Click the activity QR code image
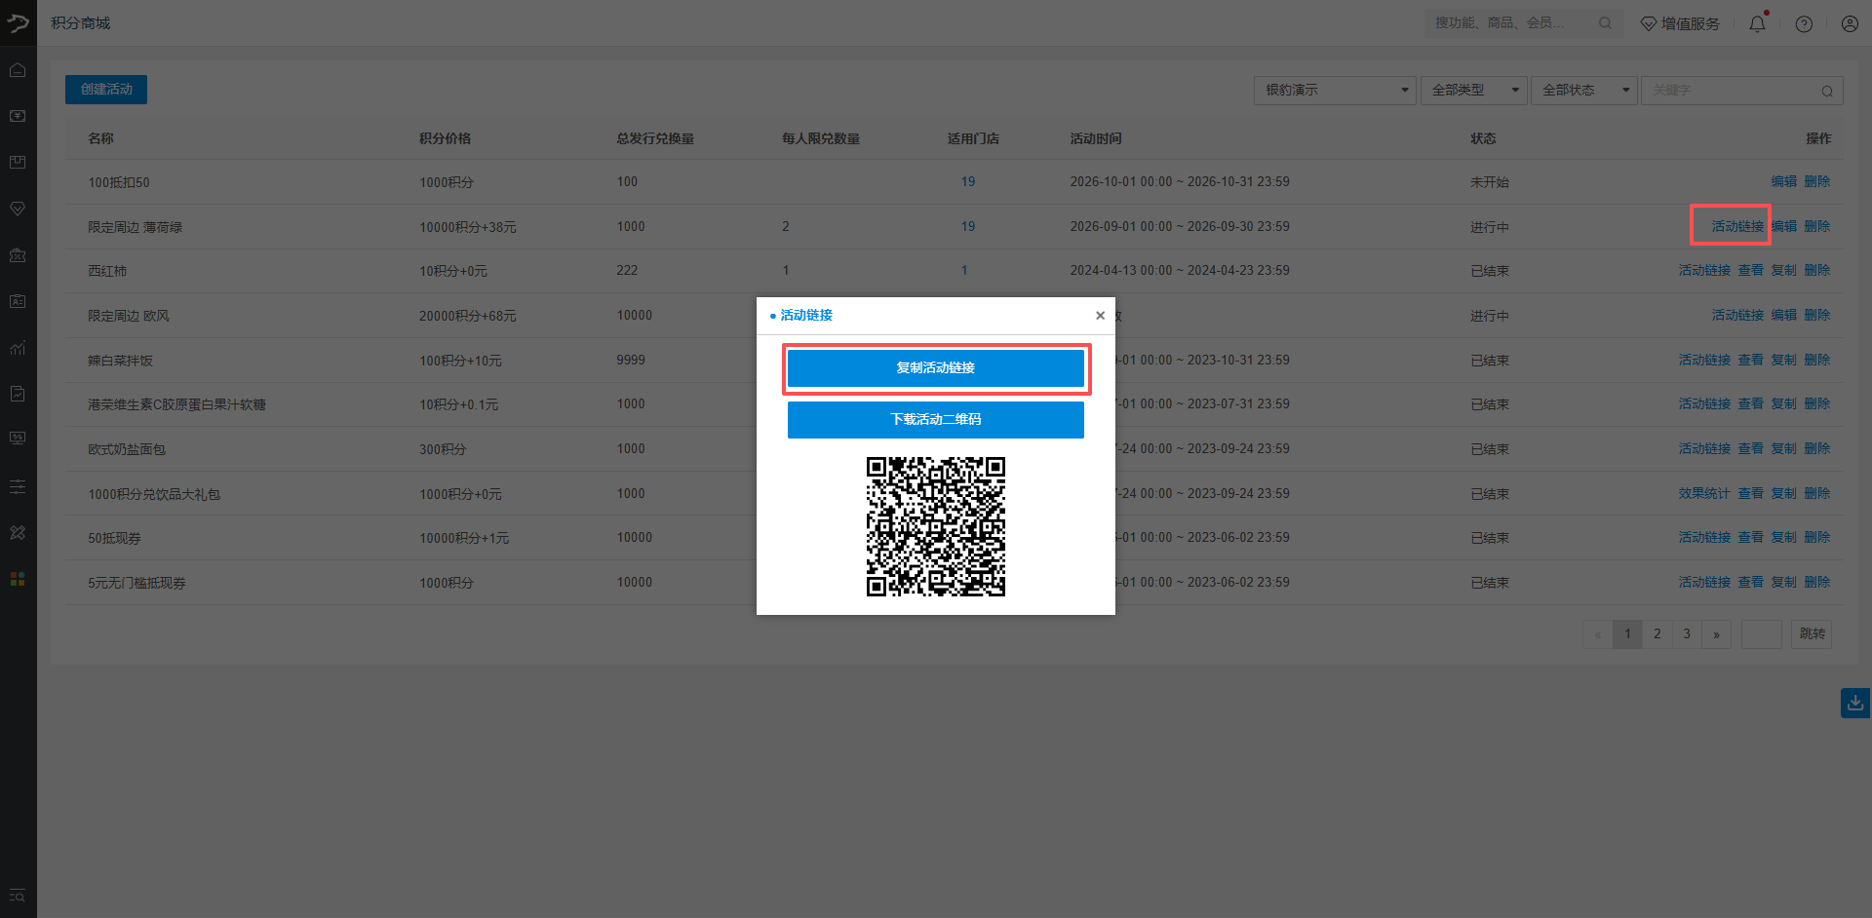This screenshot has width=1872, height=918. 936,526
